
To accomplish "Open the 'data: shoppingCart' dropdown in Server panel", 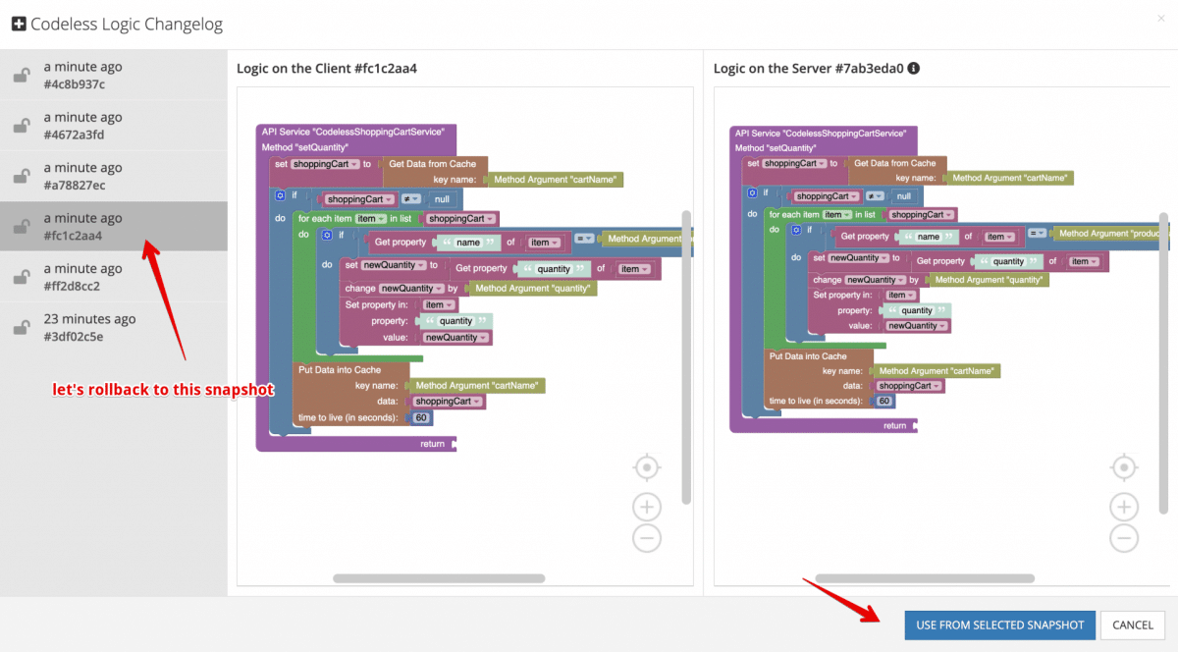I will pos(909,386).
